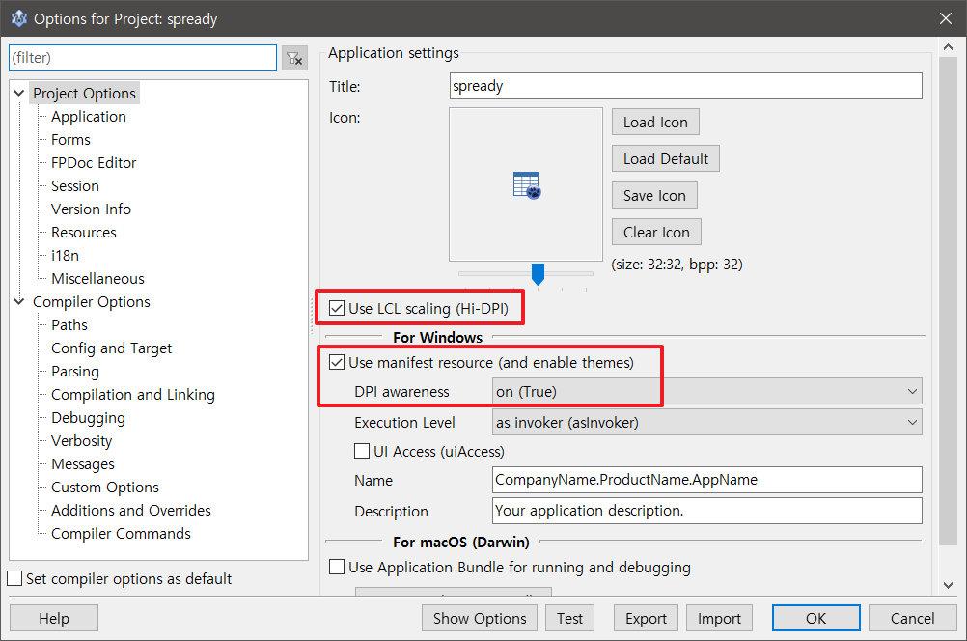This screenshot has height=641, width=967.
Task: Open the DPI awareness dropdown
Action: point(706,391)
